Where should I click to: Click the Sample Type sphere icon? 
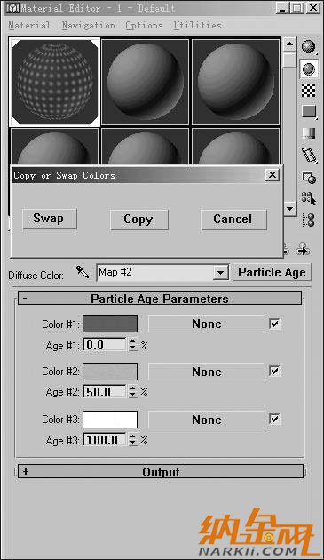(x=309, y=47)
